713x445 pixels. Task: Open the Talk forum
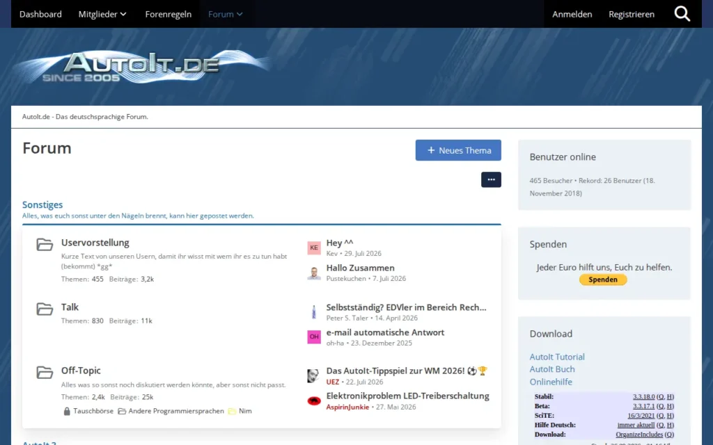(x=70, y=307)
